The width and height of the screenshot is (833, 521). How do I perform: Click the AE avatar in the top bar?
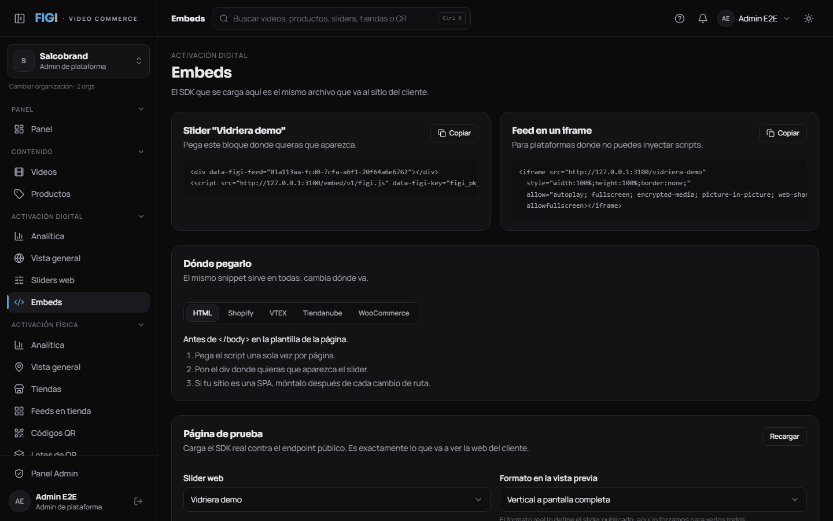point(725,19)
